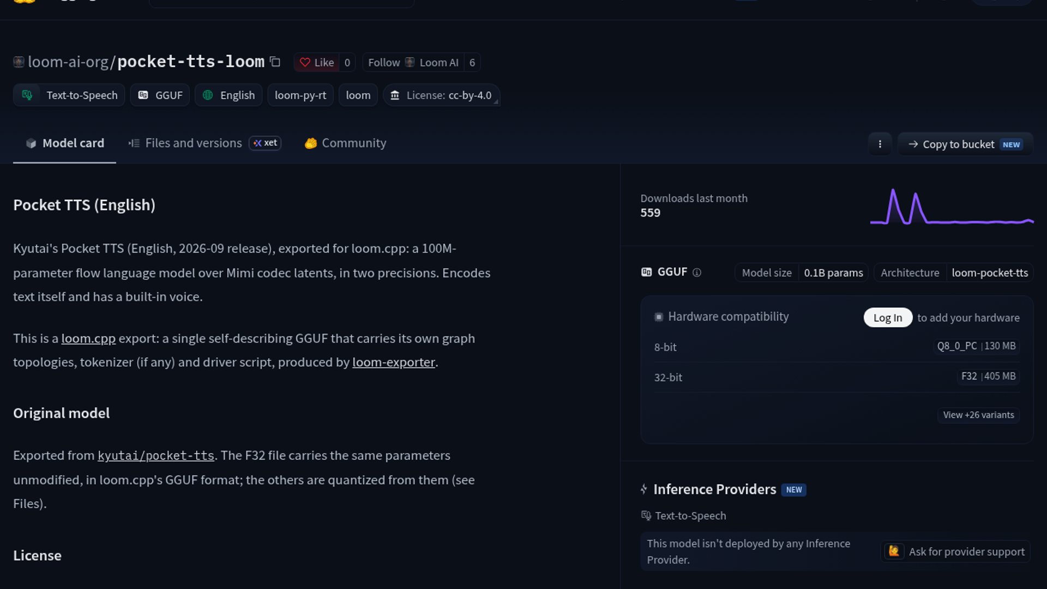Open the loom-exporter link

(394, 362)
